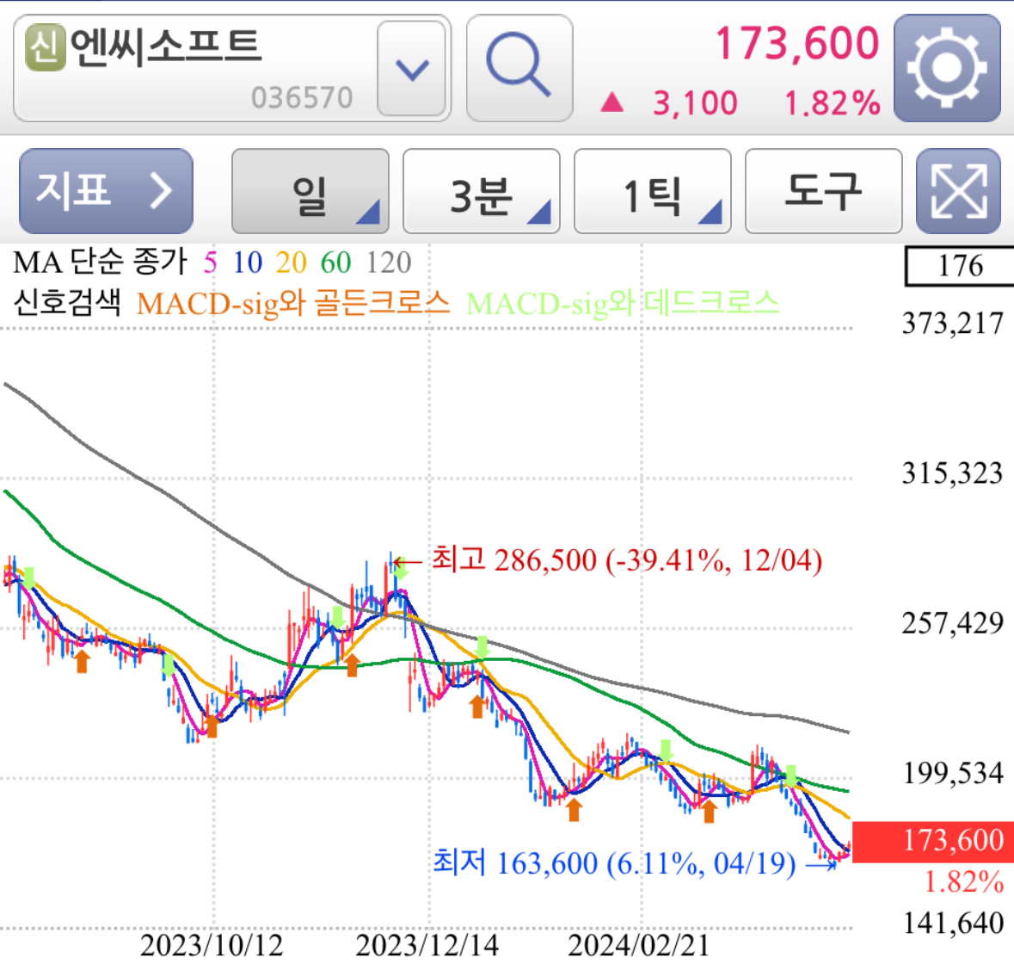Open stock selector dropdown arrow
This screenshot has width=1014, height=970.
point(412,68)
